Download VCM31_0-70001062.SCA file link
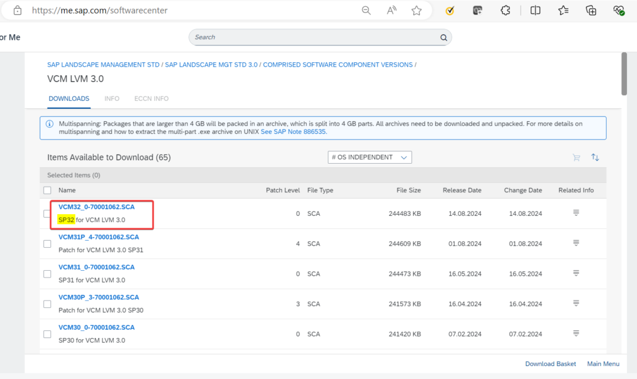 click(96, 267)
